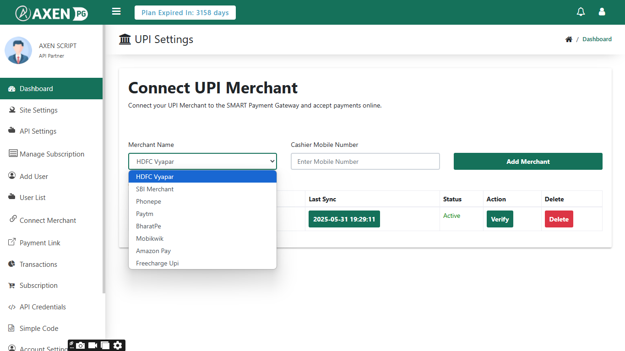Click the Subscription cart icon
625x351 pixels.
tap(12, 286)
